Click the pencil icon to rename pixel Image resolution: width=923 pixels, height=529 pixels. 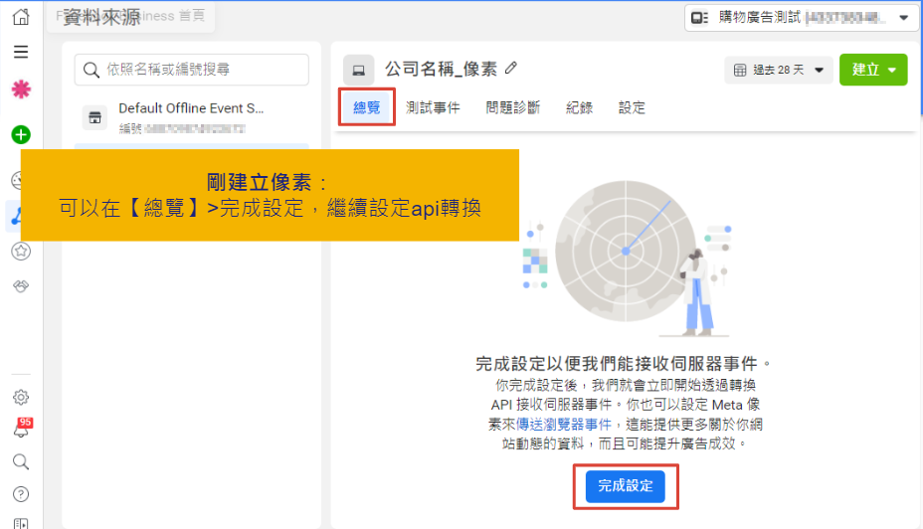click(x=511, y=68)
